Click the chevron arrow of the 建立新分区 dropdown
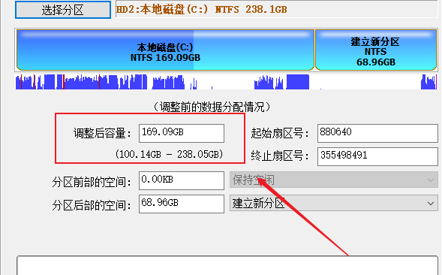Viewport: 442px width, 275px height. point(431,204)
